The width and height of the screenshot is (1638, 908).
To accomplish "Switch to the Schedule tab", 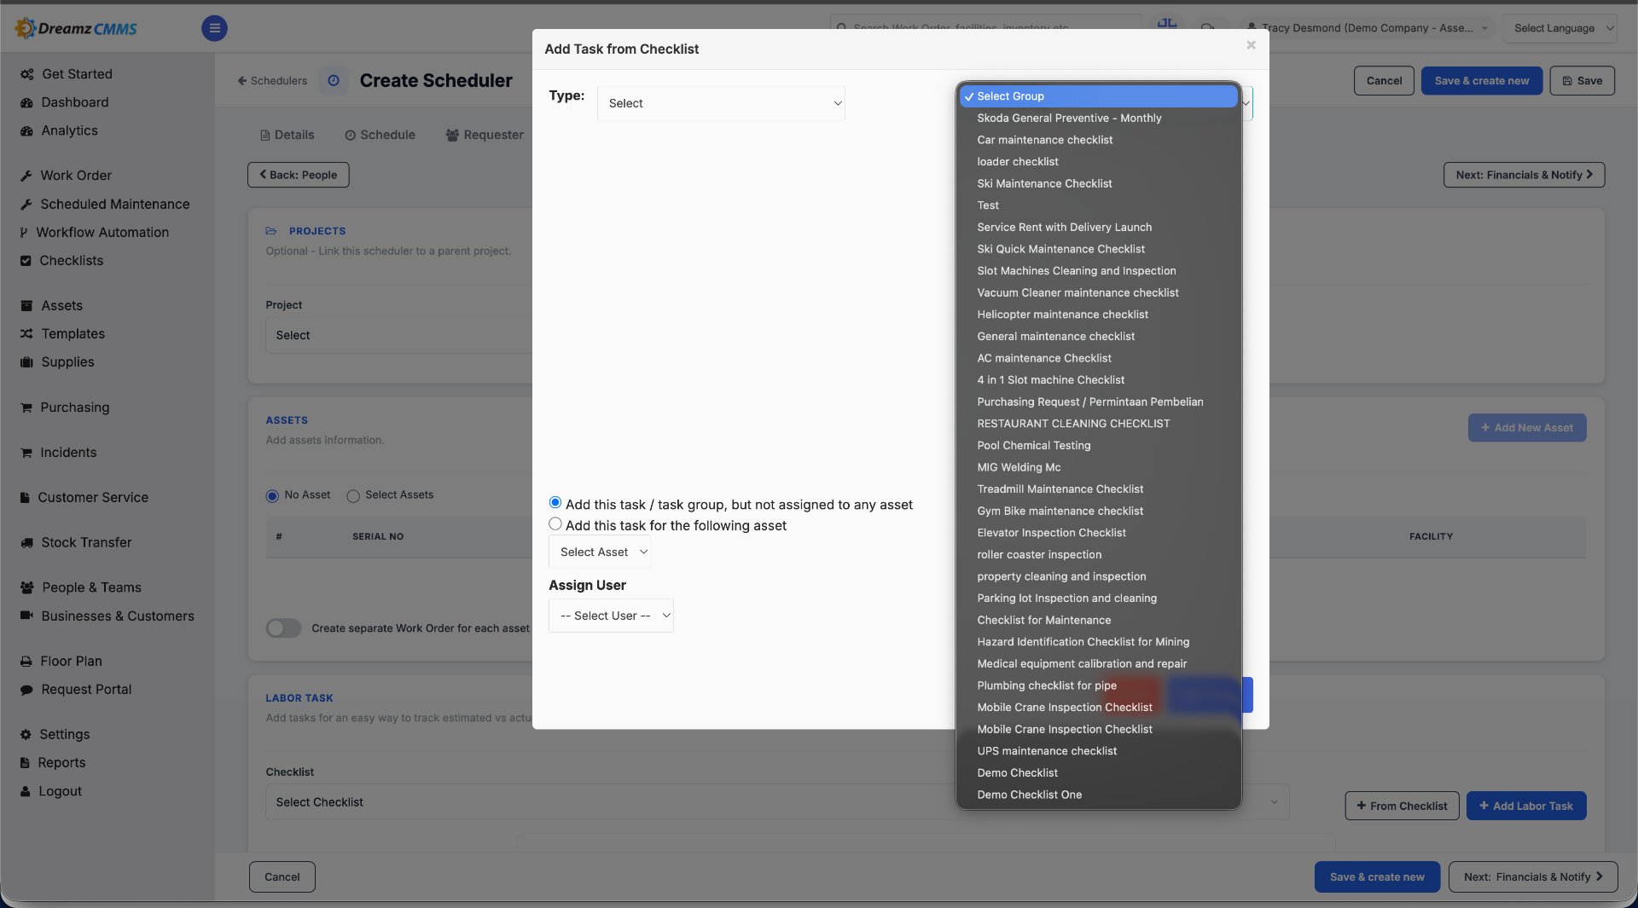I will (380, 135).
